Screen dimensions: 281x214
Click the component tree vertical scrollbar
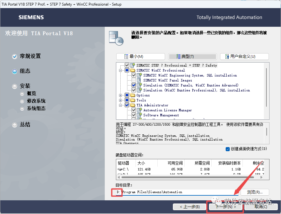[266, 87]
